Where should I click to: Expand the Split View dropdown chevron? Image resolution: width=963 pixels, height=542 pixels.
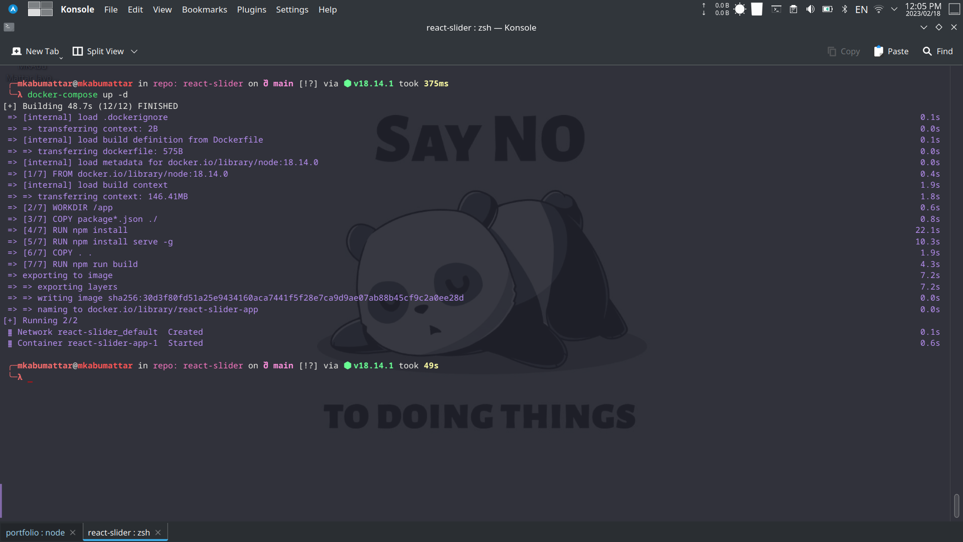point(133,51)
